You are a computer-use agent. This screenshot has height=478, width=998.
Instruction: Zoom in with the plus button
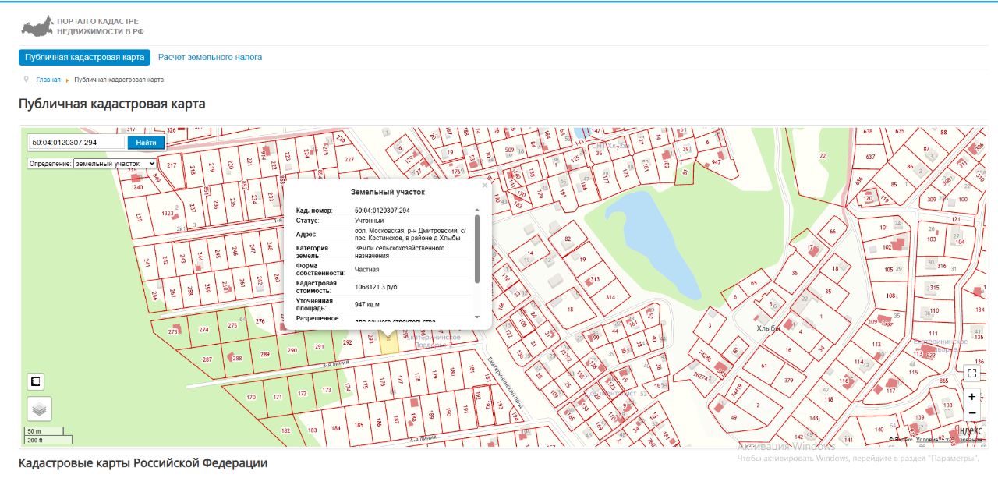pos(971,396)
